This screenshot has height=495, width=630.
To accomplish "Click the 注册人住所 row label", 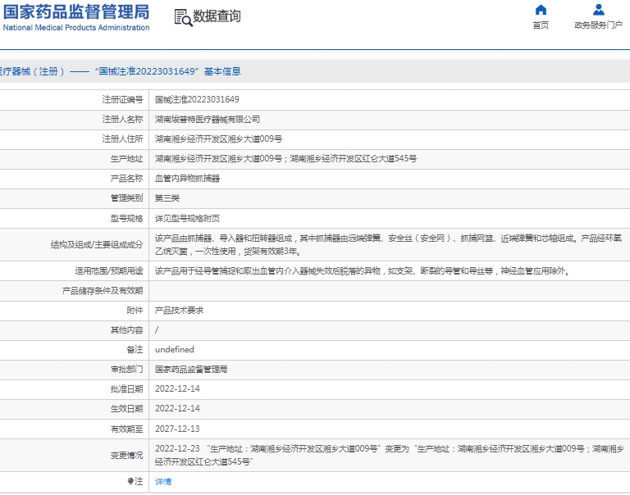I will point(122,139).
